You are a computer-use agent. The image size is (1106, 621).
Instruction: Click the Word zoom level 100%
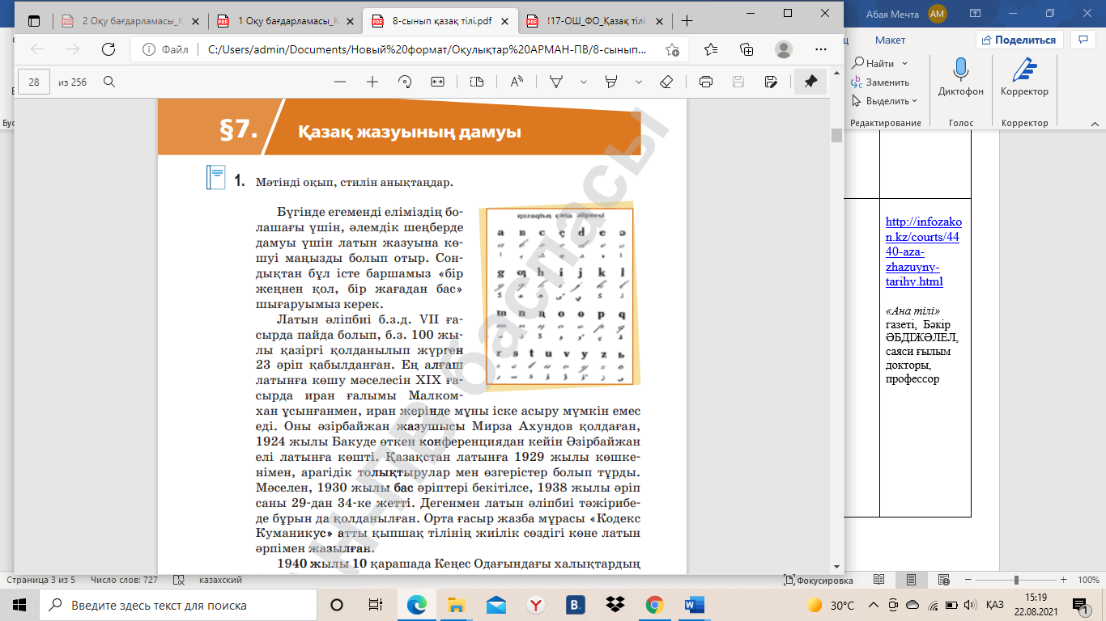coord(1088,580)
